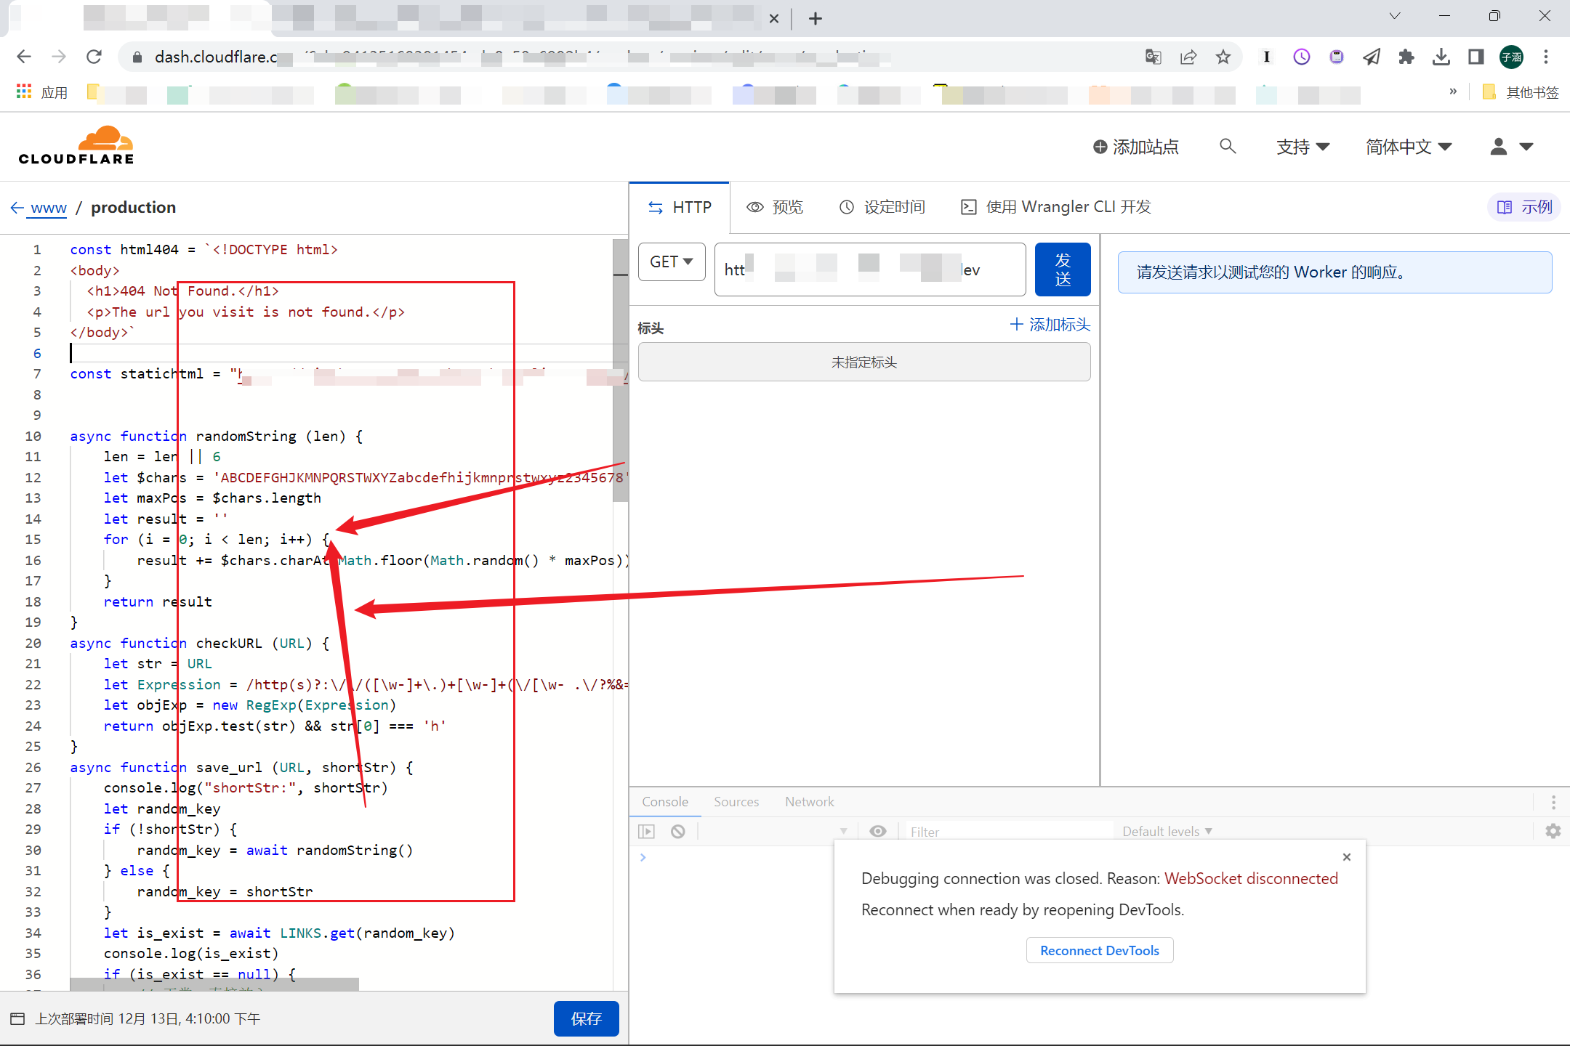Bookmark this page with the star
Viewport: 1570px width, 1046px height.
point(1223,57)
